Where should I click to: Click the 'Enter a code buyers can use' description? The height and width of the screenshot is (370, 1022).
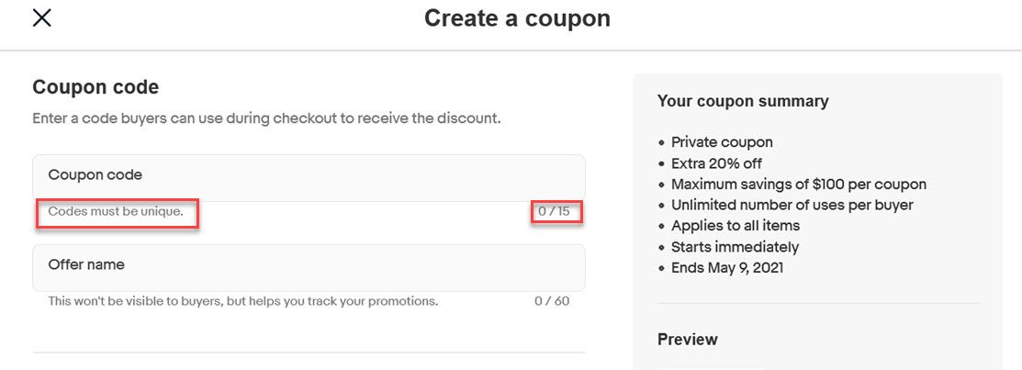266,119
